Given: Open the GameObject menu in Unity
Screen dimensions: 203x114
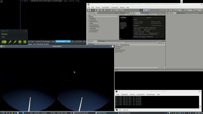Looking at the screenshot, I should click(106, 7).
